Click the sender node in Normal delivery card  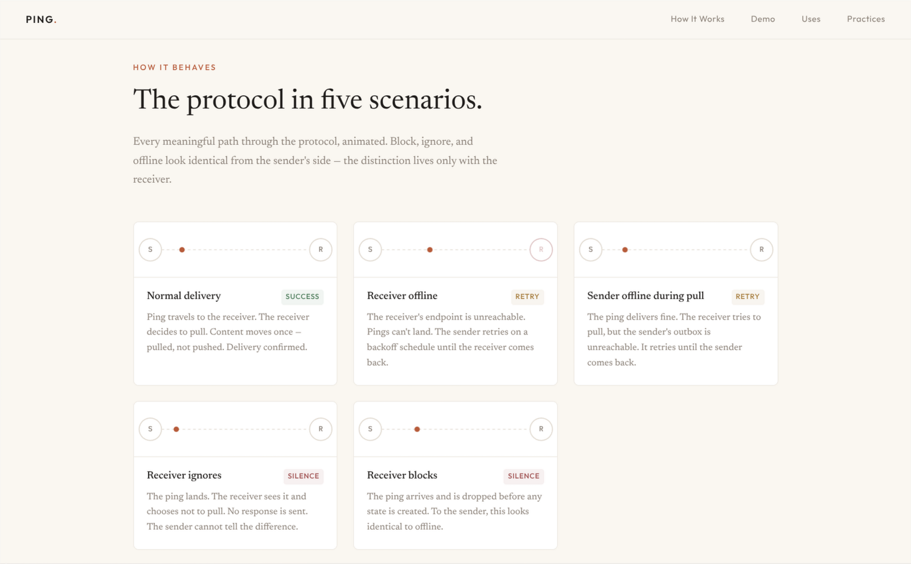pyautogui.click(x=150, y=250)
